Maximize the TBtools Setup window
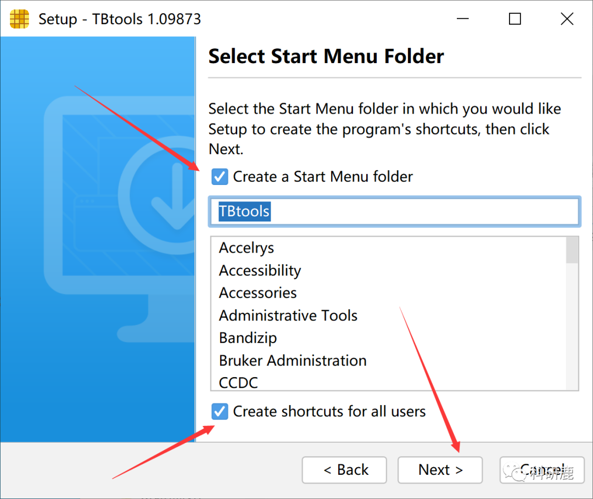 click(x=514, y=19)
